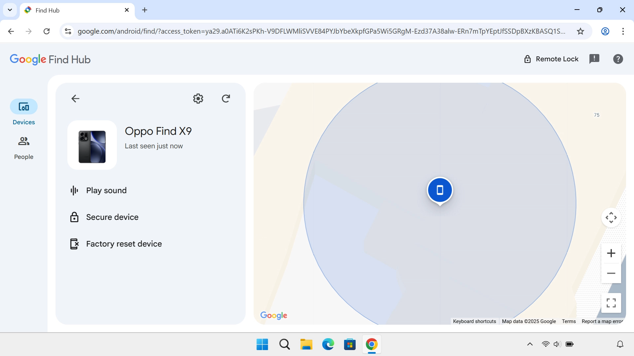Open device settings gear icon
634x356 pixels.
click(198, 99)
